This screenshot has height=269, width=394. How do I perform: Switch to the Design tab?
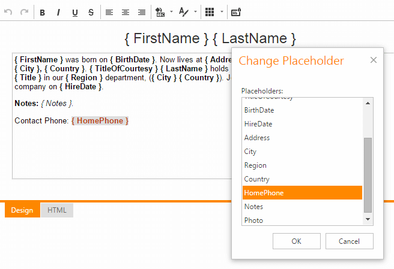tap(22, 210)
